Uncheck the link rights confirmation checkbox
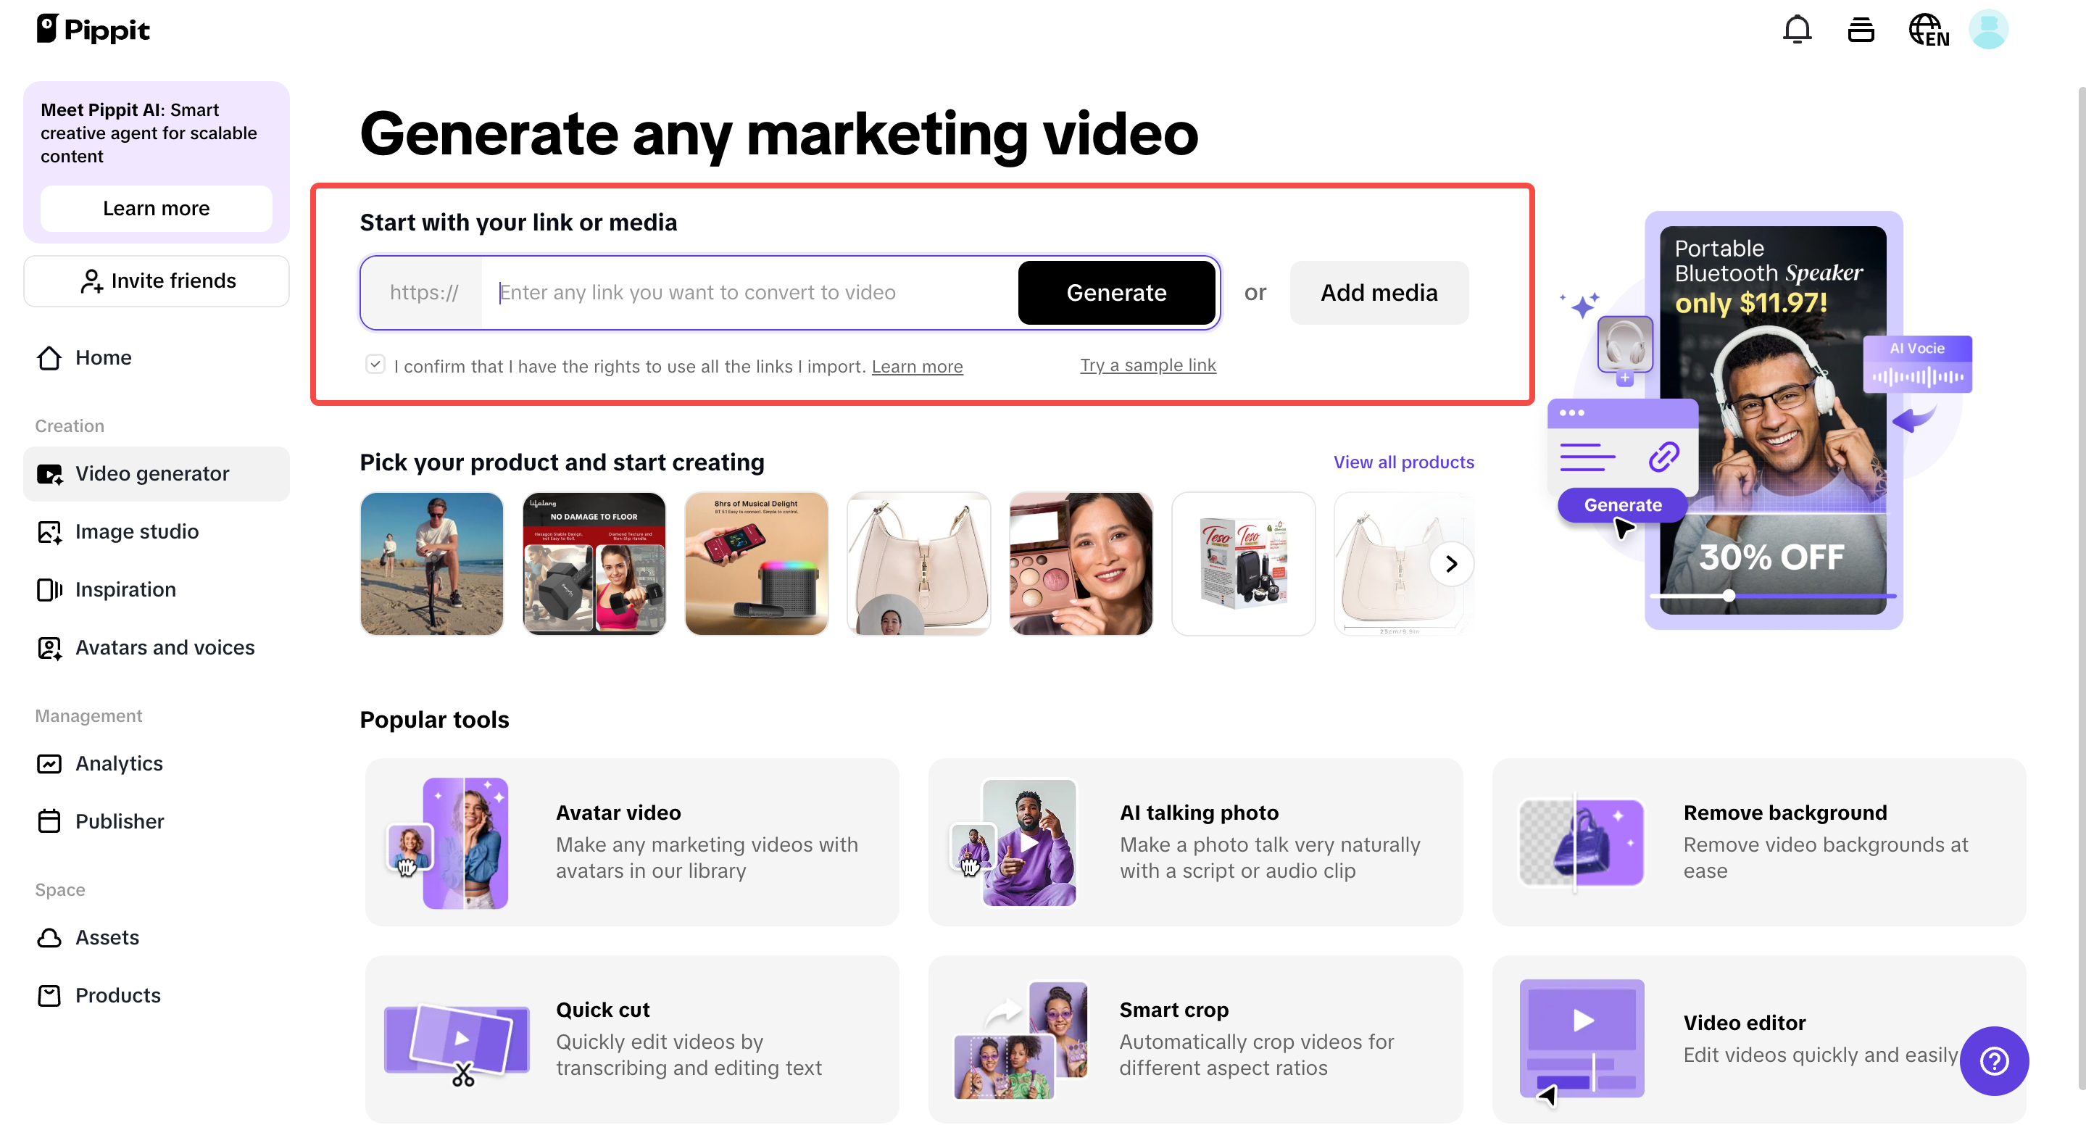This screenshot has height=1138, width=2086. 375,365
